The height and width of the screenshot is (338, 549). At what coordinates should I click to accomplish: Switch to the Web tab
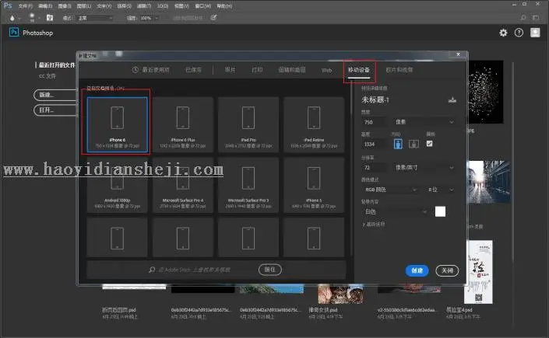pyautogui.click(x=326, y=70)
